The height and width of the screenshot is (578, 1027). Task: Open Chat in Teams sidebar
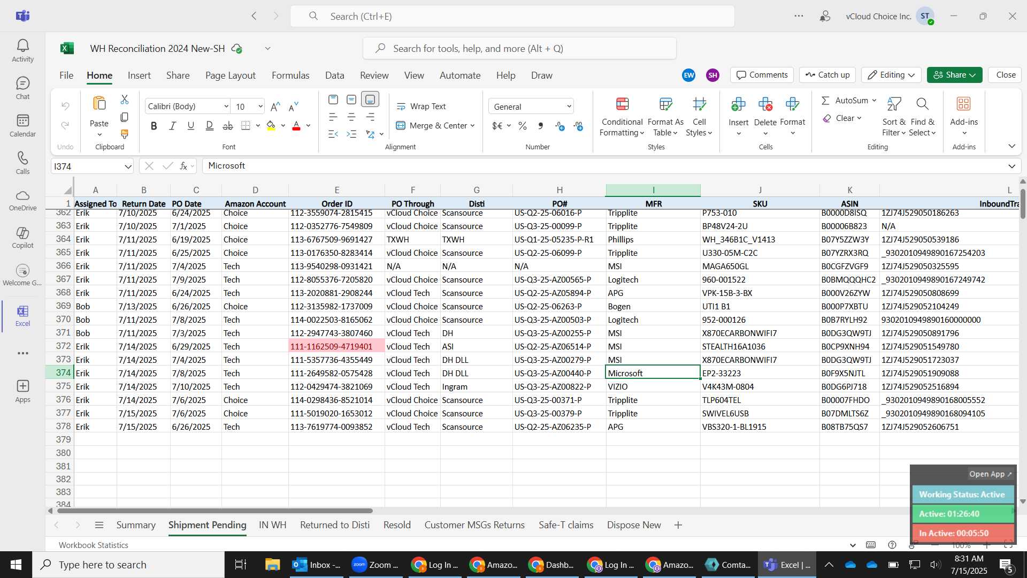tap(22, 88)
